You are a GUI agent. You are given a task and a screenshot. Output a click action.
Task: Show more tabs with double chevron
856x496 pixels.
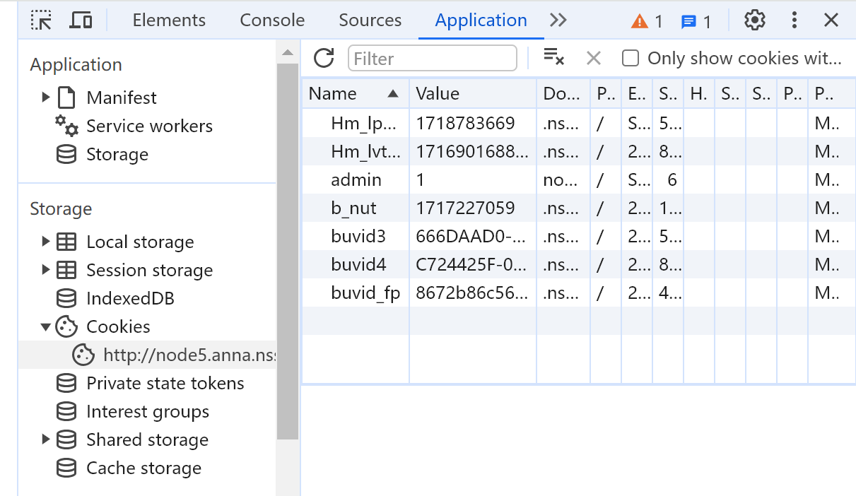[x=558, y=20]
